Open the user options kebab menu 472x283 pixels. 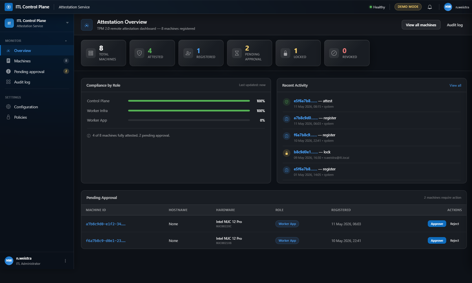coord(65,261)
